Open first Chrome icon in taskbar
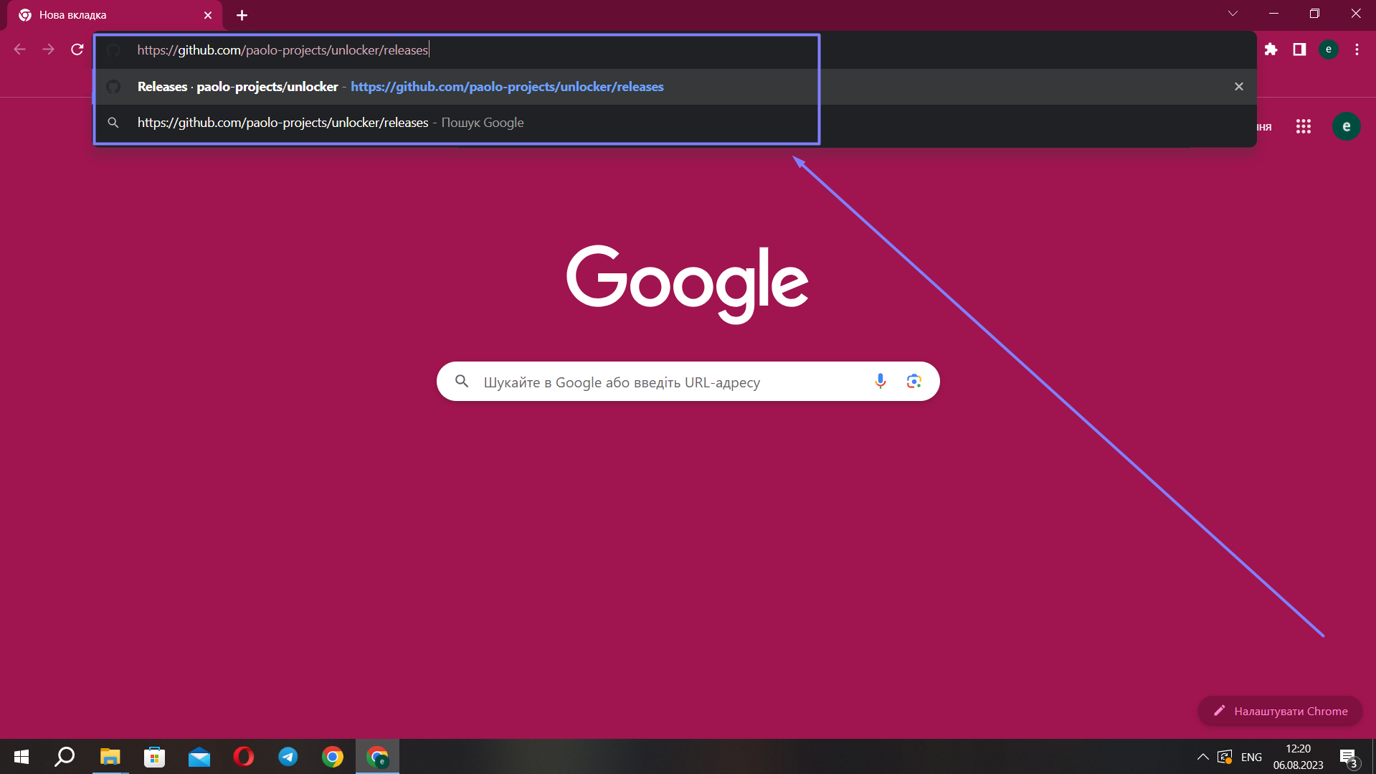1376x774 pixels. click(x=333, y=757)
